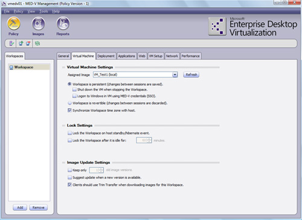This screenshot has height=220, width=302.
Task: Open the Policy menu
Action: tap(18, 11)
